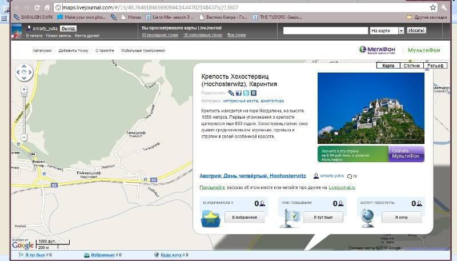Click the user avatar picture
This screenshot has width=457, height=261.
point(17,31)
